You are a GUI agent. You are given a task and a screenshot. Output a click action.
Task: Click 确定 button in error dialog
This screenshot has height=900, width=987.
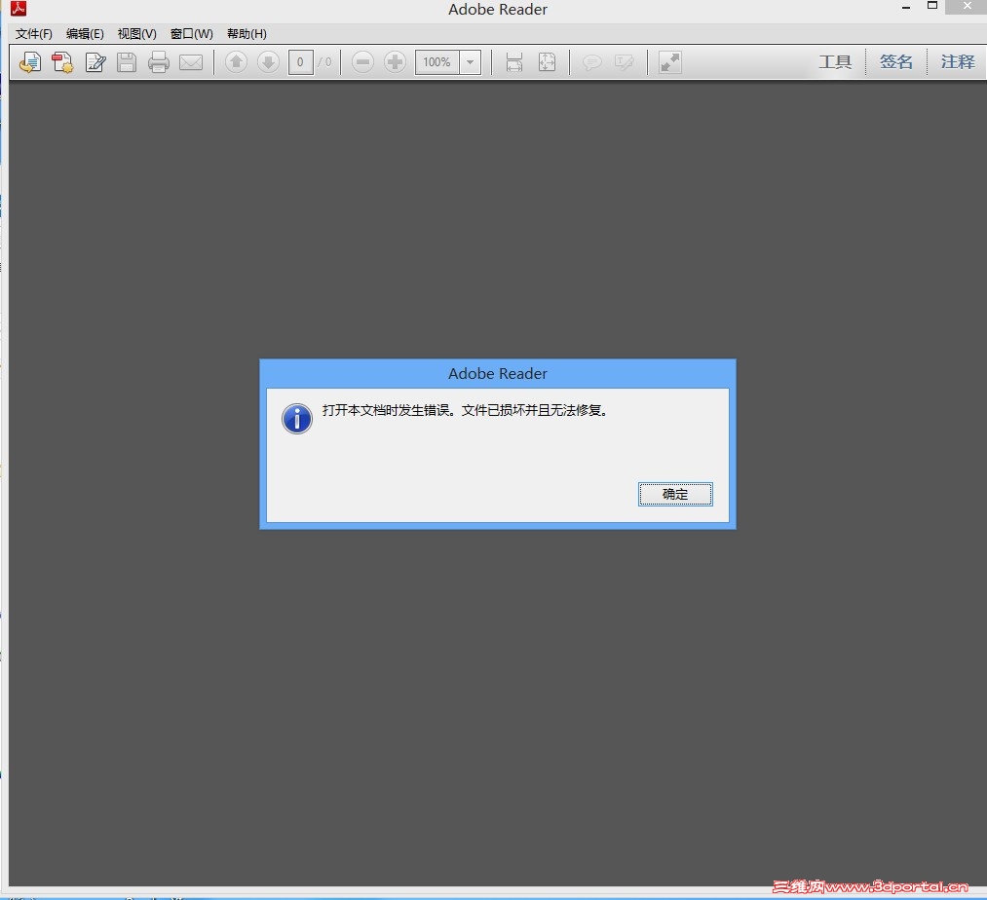pos(675,494)
